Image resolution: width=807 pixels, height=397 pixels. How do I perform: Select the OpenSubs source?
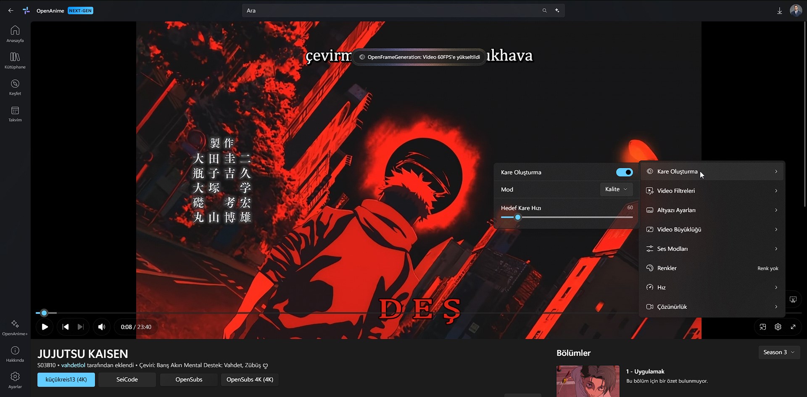[x=189, y=380]
